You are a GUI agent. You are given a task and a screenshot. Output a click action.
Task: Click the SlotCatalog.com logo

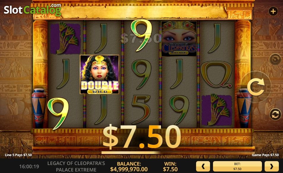pos(33,10)
